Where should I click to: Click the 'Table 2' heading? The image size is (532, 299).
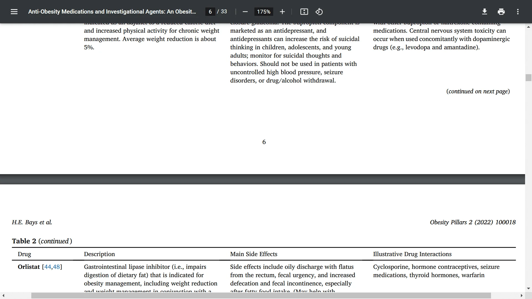24,241
